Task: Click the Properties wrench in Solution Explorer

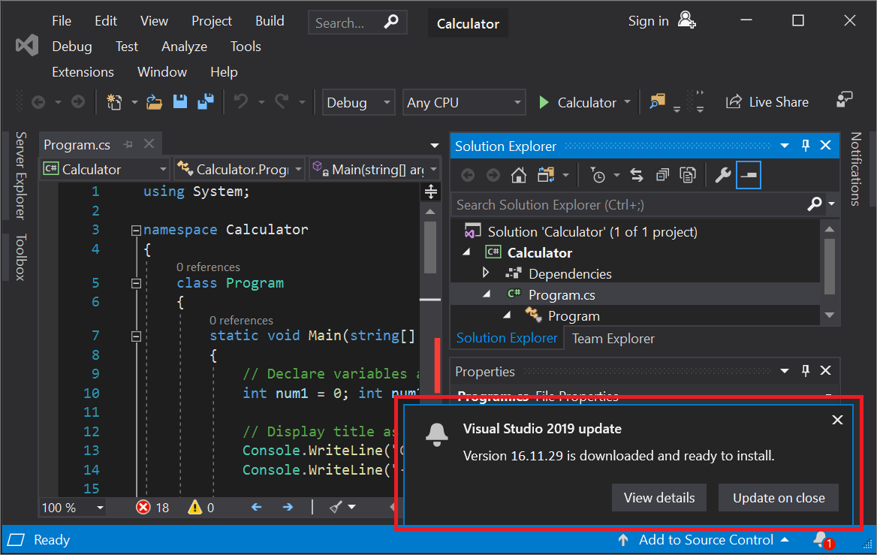Action: 722,174
